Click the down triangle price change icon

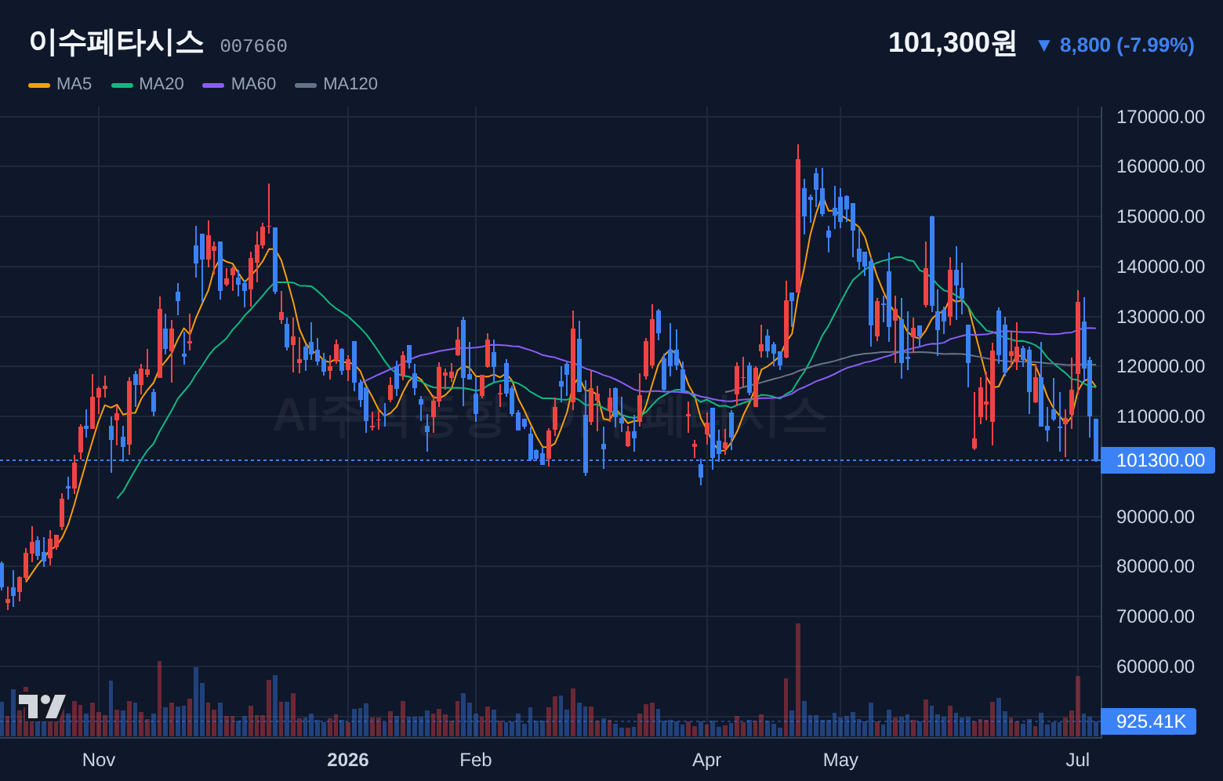[x=1043, y=45]
